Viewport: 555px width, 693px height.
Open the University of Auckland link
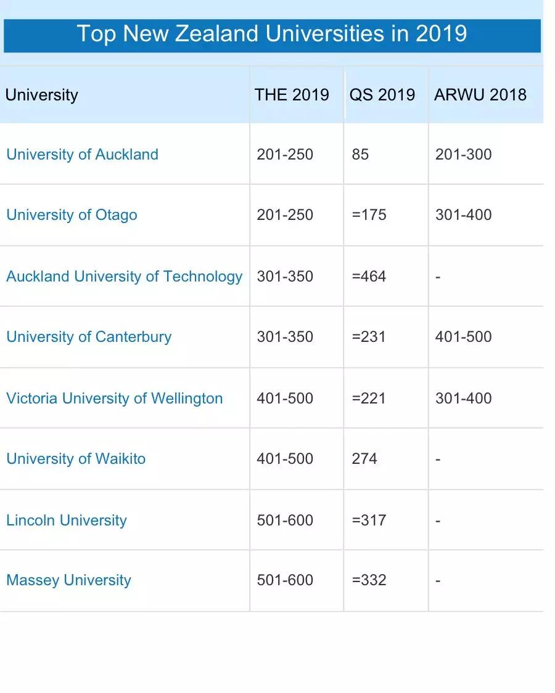point(82,154)
